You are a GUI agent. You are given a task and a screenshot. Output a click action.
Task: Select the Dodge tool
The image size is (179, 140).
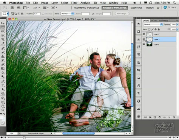point(3,76)
